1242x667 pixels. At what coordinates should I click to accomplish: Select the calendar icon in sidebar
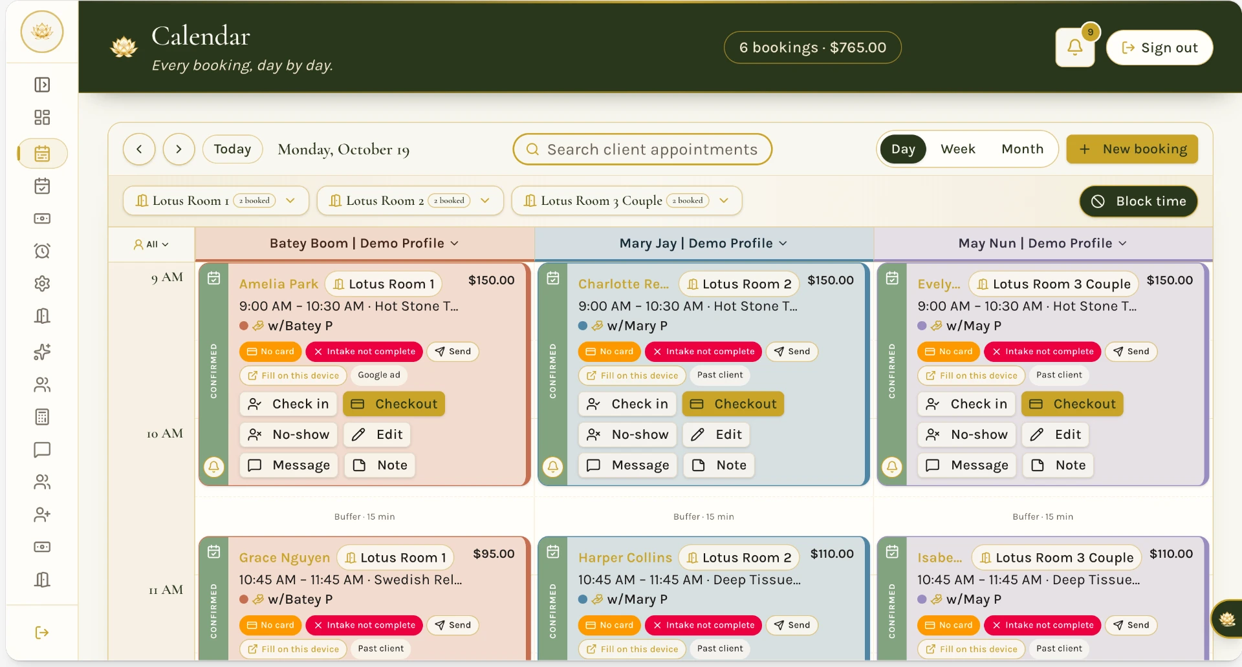click(42, 154)
